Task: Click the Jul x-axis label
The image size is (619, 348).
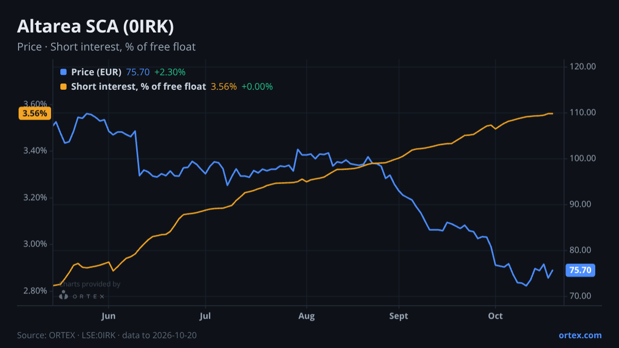Action: click(205, 315)
